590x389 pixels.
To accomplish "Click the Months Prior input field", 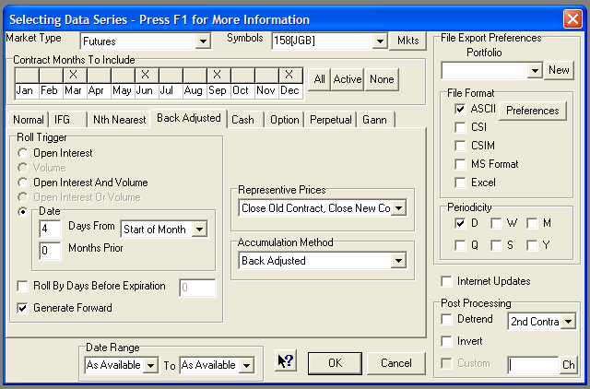I will coord(50,251).
